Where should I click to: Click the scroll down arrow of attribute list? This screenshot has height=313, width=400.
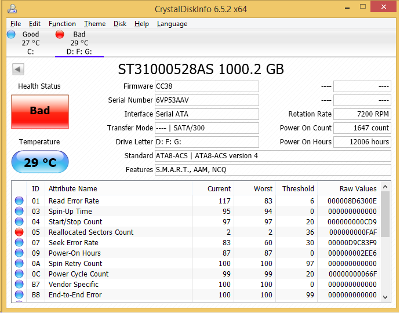[x=385, y=297]
